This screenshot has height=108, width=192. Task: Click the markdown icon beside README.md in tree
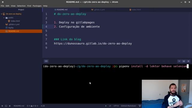coord(7,31)
